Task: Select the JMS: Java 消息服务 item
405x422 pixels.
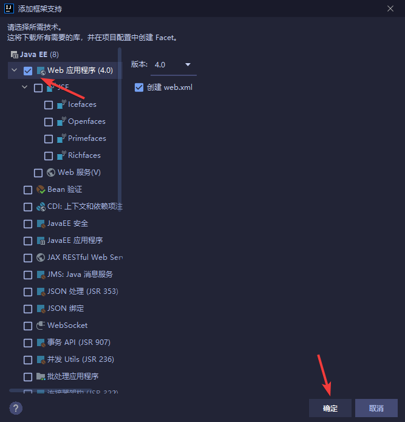Action: 80,274
